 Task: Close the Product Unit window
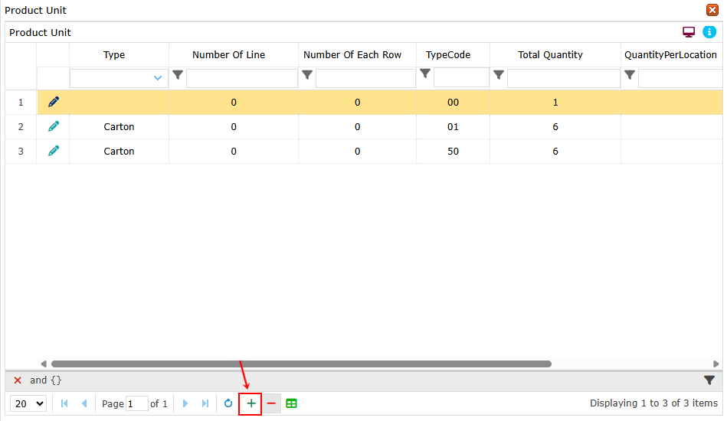(x=712, y=10)
